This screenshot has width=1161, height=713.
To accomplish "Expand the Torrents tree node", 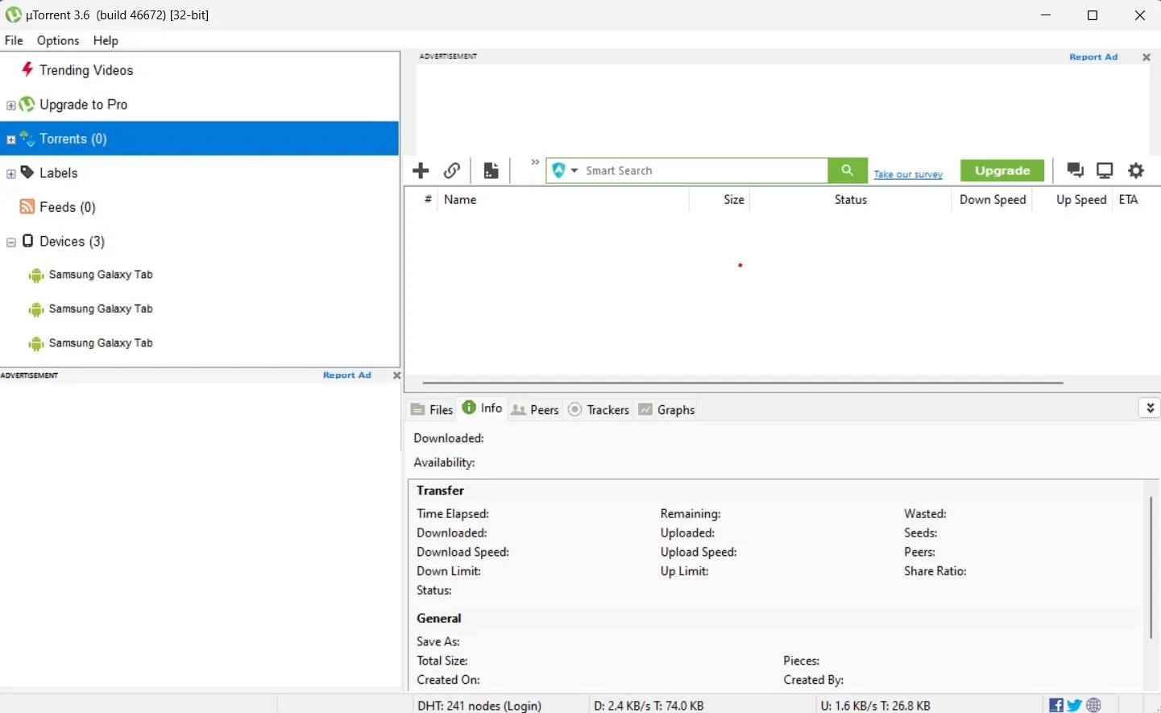I will [10, 139].
